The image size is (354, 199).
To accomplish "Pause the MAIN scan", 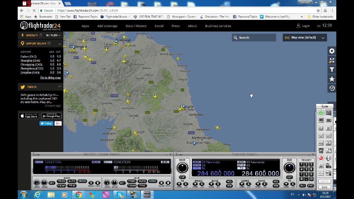I will tap(91, 183).
